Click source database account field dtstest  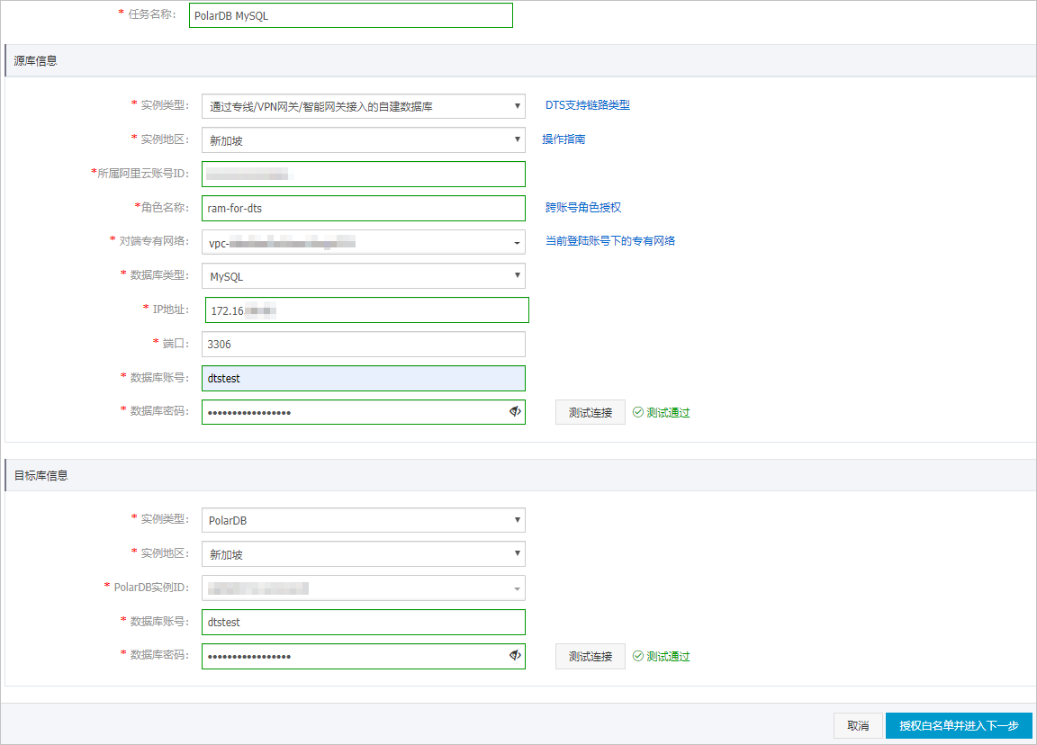pos(363,379)
